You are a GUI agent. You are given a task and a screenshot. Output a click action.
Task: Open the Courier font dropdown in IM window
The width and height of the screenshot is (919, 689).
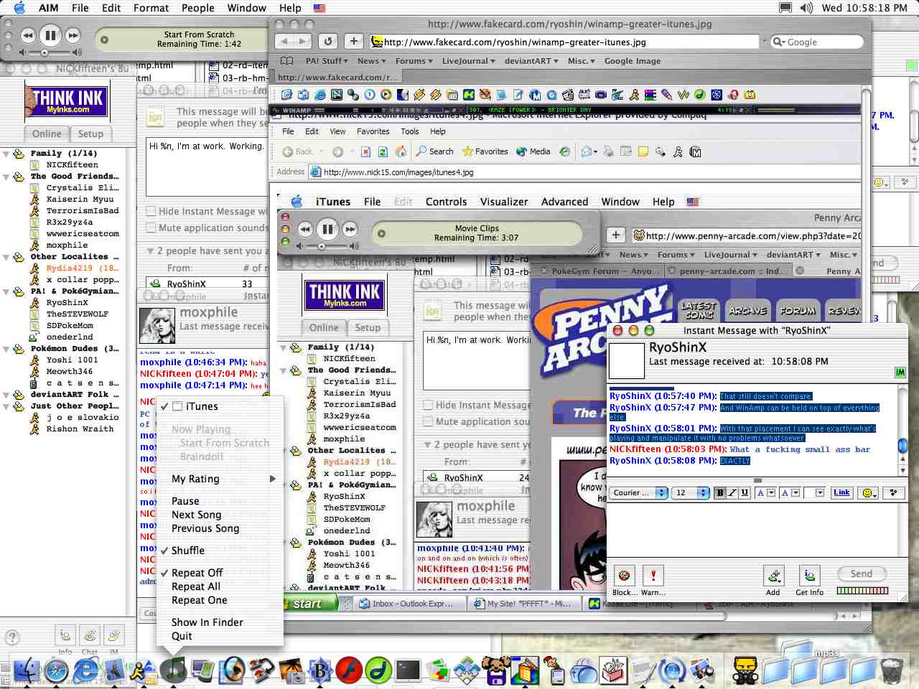point(639,493)
